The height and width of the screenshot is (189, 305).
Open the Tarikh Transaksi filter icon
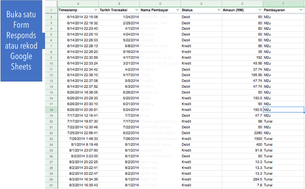(x=136, y=9)
